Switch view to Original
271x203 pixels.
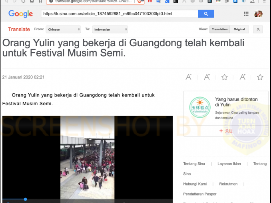[239, 30]
